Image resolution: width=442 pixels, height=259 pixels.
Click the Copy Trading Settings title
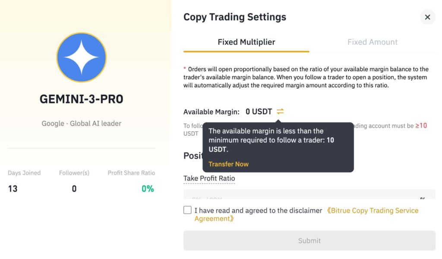click(234, 17)
